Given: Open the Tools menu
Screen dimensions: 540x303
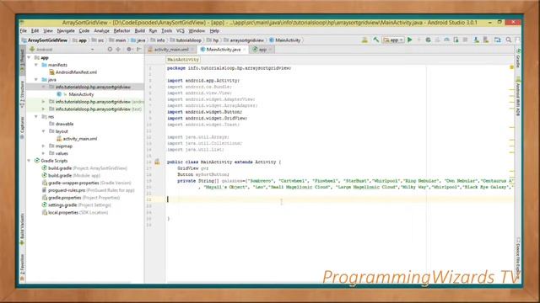Looking at the screenshot, I should coord(167,31).
